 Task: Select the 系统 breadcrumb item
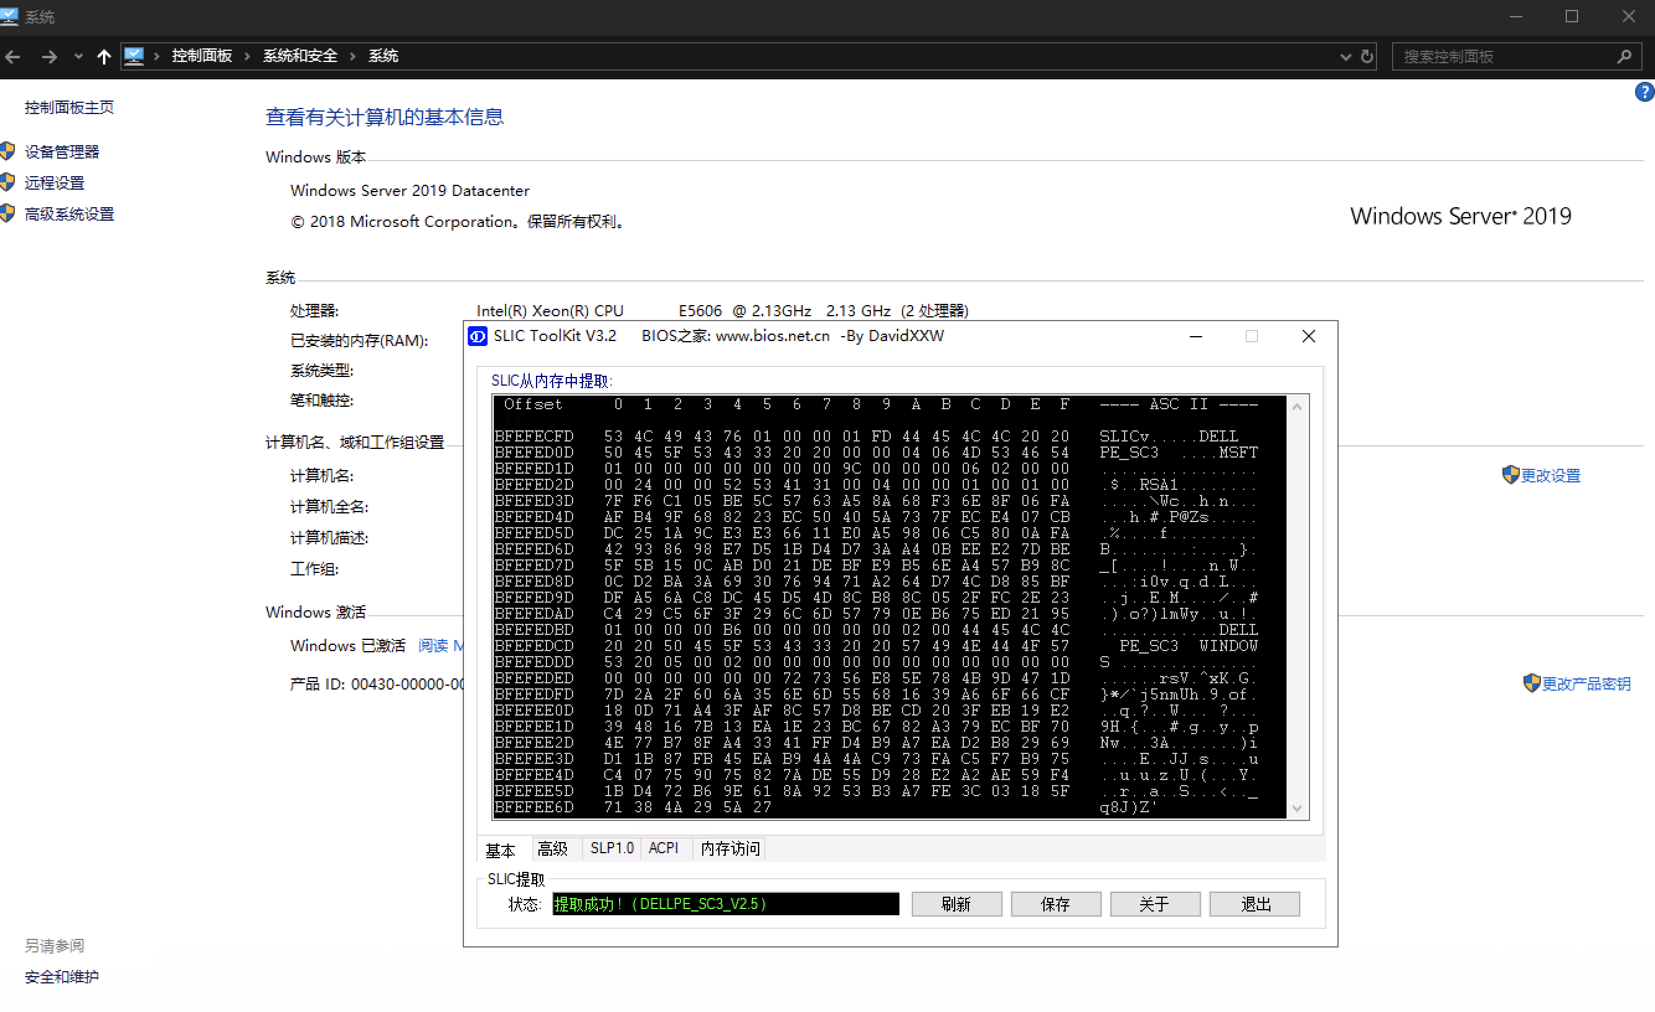click(383, 56)
